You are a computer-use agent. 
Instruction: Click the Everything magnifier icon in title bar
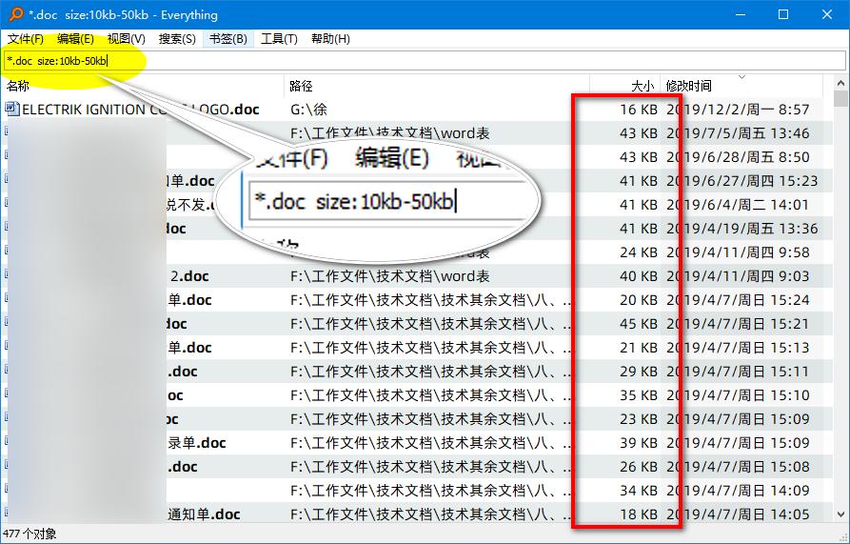click(16, 14)
